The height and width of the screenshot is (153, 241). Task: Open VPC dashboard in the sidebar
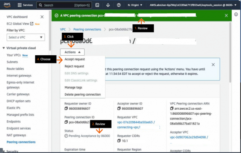[x=17, y=17]
